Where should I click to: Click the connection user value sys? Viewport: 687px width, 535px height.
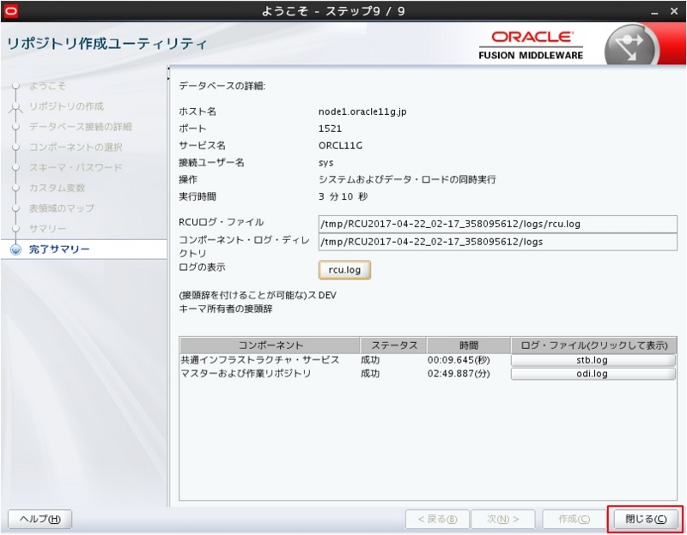[326, 163]
